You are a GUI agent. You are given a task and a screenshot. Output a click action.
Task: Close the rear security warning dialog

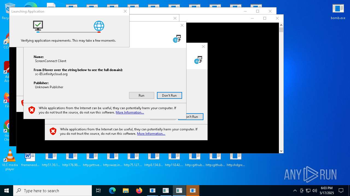point(203,47)
